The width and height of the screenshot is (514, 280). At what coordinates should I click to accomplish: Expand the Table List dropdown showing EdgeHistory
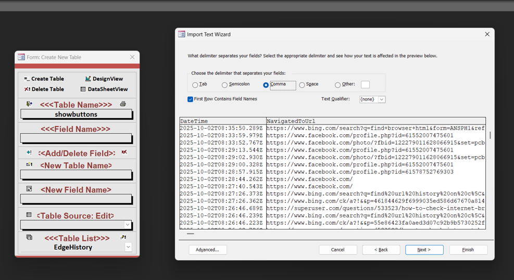tap(128, 247)
